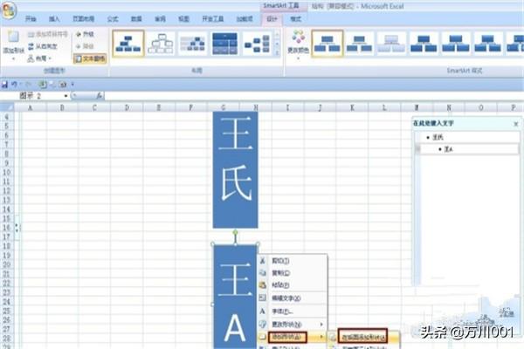524x349 pixels.
Task: Open the 添加形状 dropdown arrow in ribbon
Action: (13, 58)
